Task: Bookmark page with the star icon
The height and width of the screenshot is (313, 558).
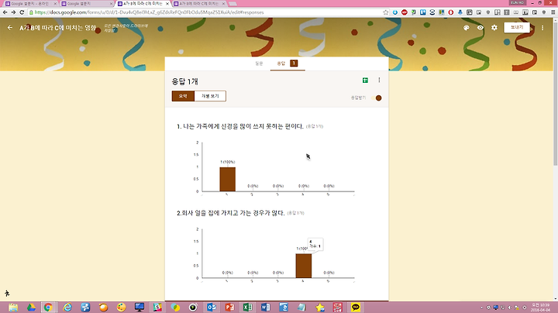Action: click(386, 12)
